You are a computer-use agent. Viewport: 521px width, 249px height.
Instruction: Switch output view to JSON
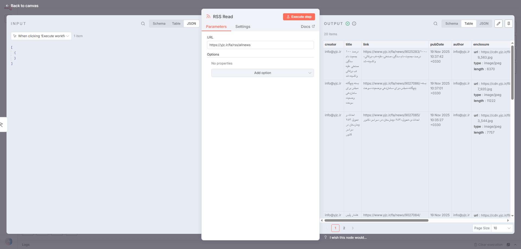pyautogui.click(x=484, y=24)
